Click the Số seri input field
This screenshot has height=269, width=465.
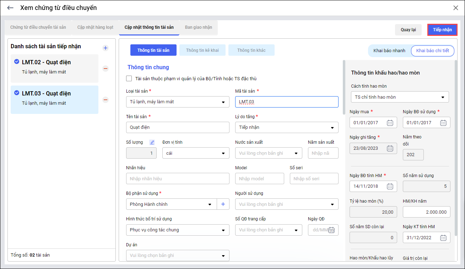[x=314, y=179]
